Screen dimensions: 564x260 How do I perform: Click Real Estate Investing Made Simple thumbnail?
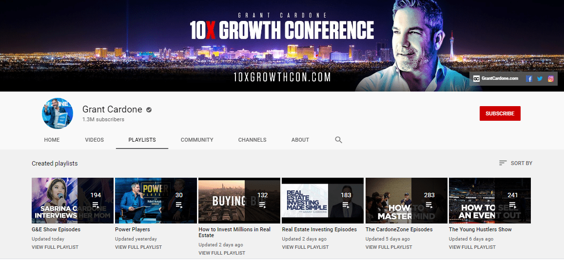pos(323,201)
